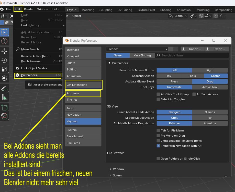Click the plus icon to add a keymap preset
The height and width of the screenshot is (192, 235).
pyautogui.click(x=171, y=49)
